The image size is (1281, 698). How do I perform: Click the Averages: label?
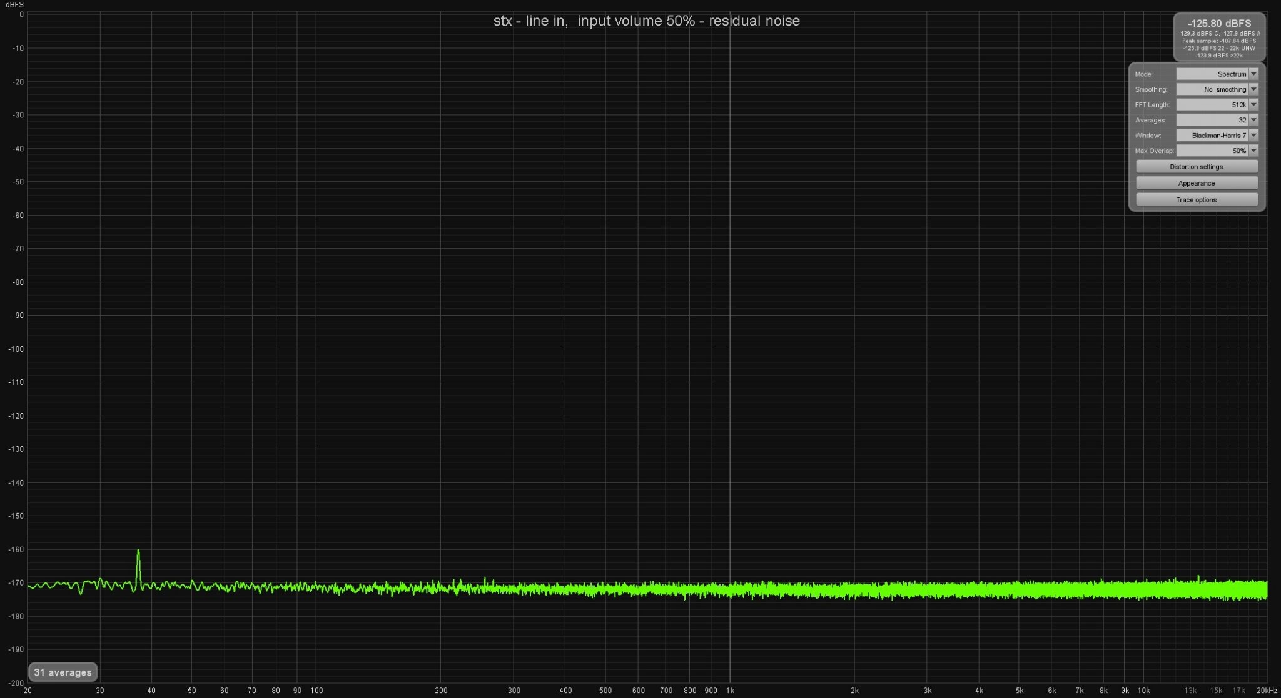click(x=1150, y=120)
